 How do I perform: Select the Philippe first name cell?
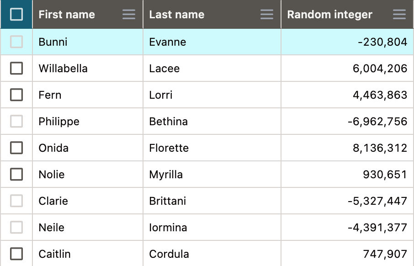(x=88, y=121)
